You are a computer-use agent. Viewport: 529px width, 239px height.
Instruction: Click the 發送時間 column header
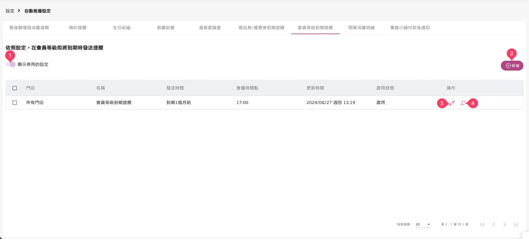[175, 88]
